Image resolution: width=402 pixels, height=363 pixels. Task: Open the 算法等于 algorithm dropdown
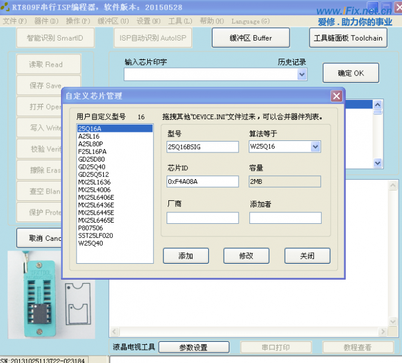pos(315,146)
